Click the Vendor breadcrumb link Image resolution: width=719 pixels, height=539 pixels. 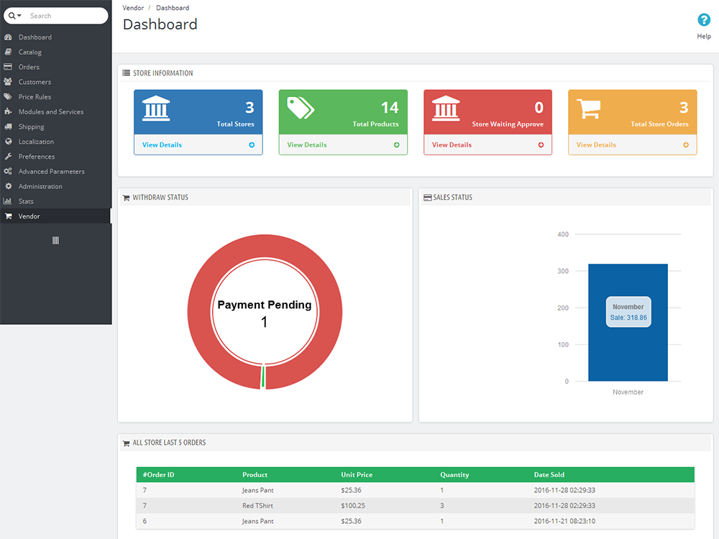133,8
